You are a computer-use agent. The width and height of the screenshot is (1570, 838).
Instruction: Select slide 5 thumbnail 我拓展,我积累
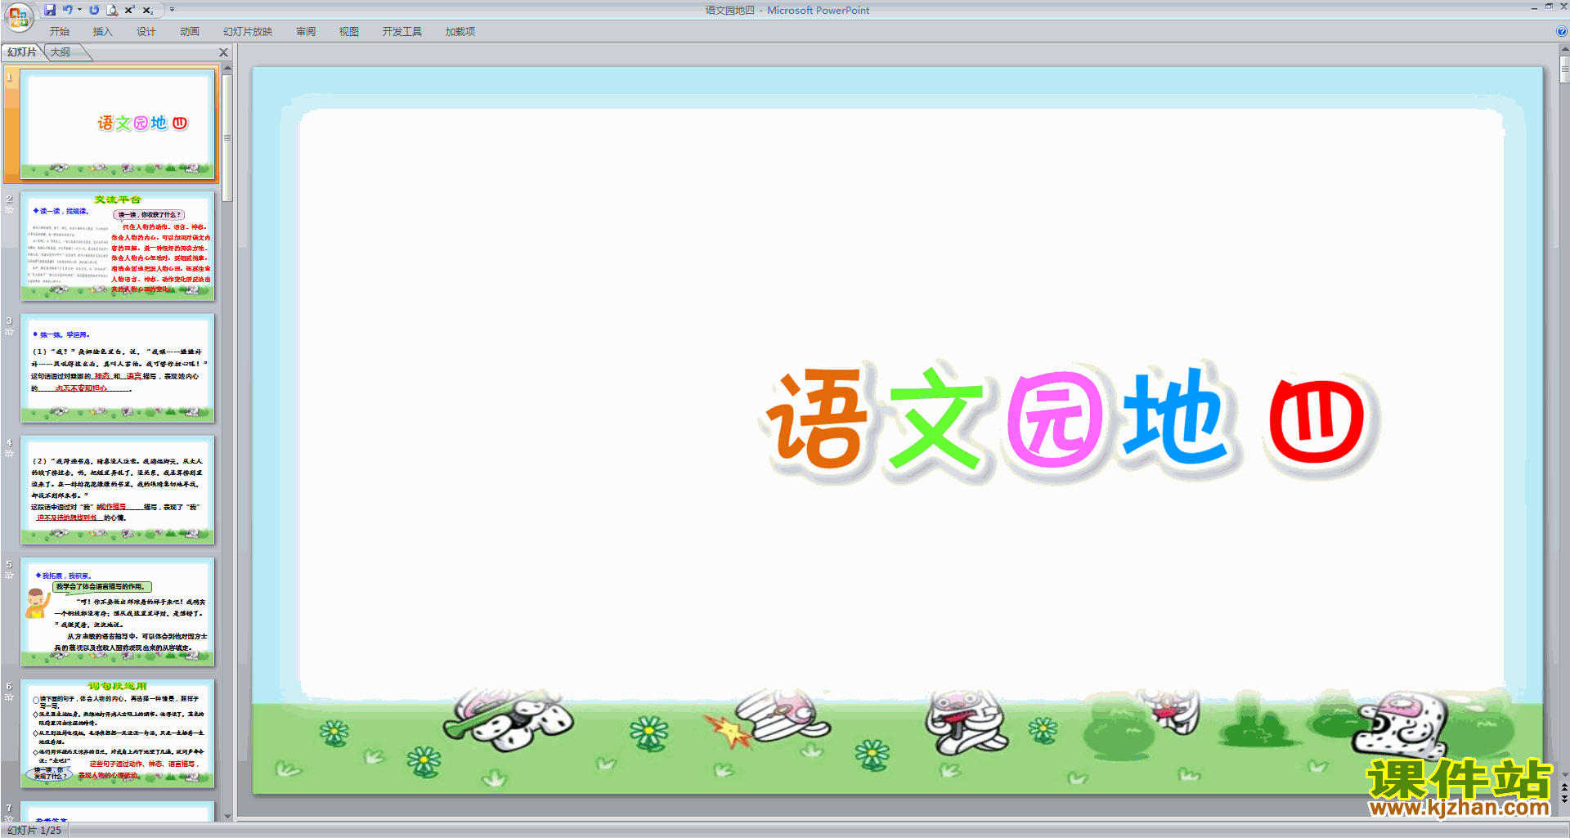point(118,612)
